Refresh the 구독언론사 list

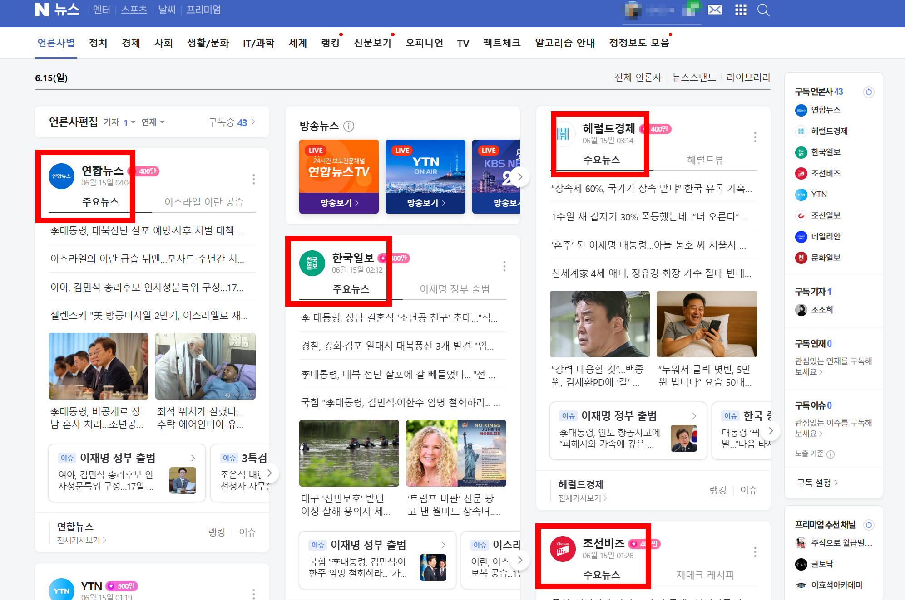(x=869, y=92)
